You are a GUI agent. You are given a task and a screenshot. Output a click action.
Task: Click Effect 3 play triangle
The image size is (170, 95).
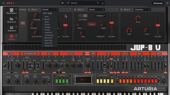tap(121, 9)
